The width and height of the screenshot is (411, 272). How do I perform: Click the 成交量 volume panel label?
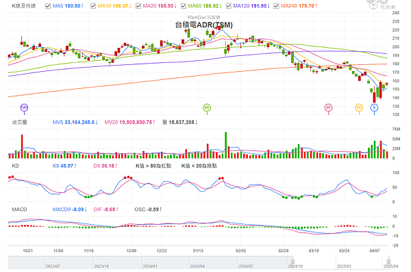coord(19,122)
